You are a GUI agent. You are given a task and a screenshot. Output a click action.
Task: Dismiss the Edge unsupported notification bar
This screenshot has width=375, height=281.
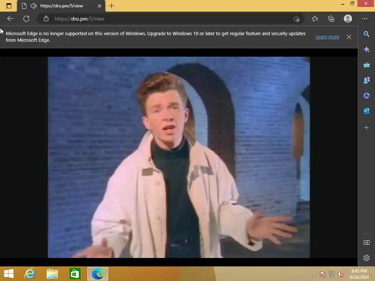pos(349,37)
